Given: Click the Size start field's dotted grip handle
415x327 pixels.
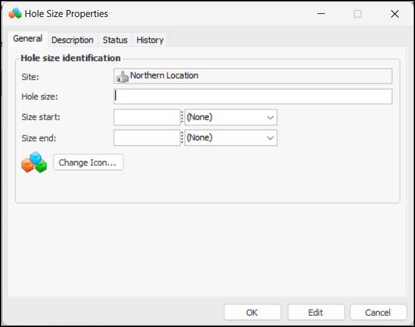Looking at the screenshot, I should (x=183, y=118).
